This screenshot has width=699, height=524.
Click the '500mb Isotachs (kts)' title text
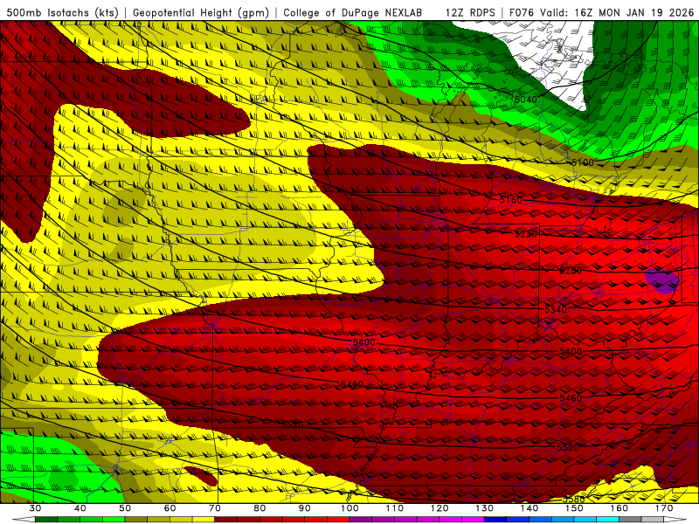62,12
